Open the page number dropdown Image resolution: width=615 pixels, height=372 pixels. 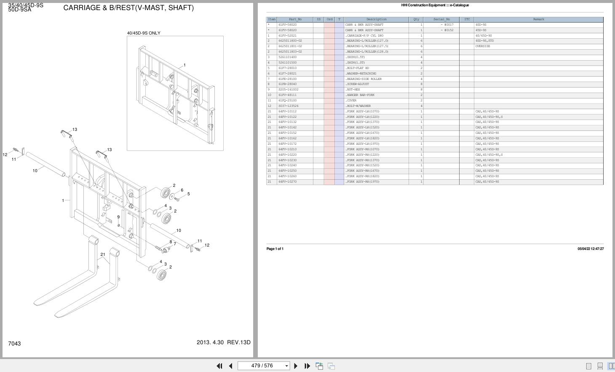(286, 366)
